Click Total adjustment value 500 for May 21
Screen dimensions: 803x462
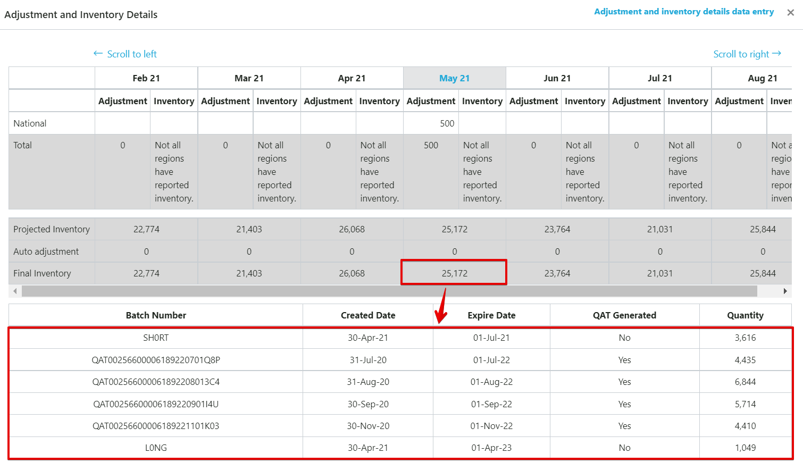point(431,145)
